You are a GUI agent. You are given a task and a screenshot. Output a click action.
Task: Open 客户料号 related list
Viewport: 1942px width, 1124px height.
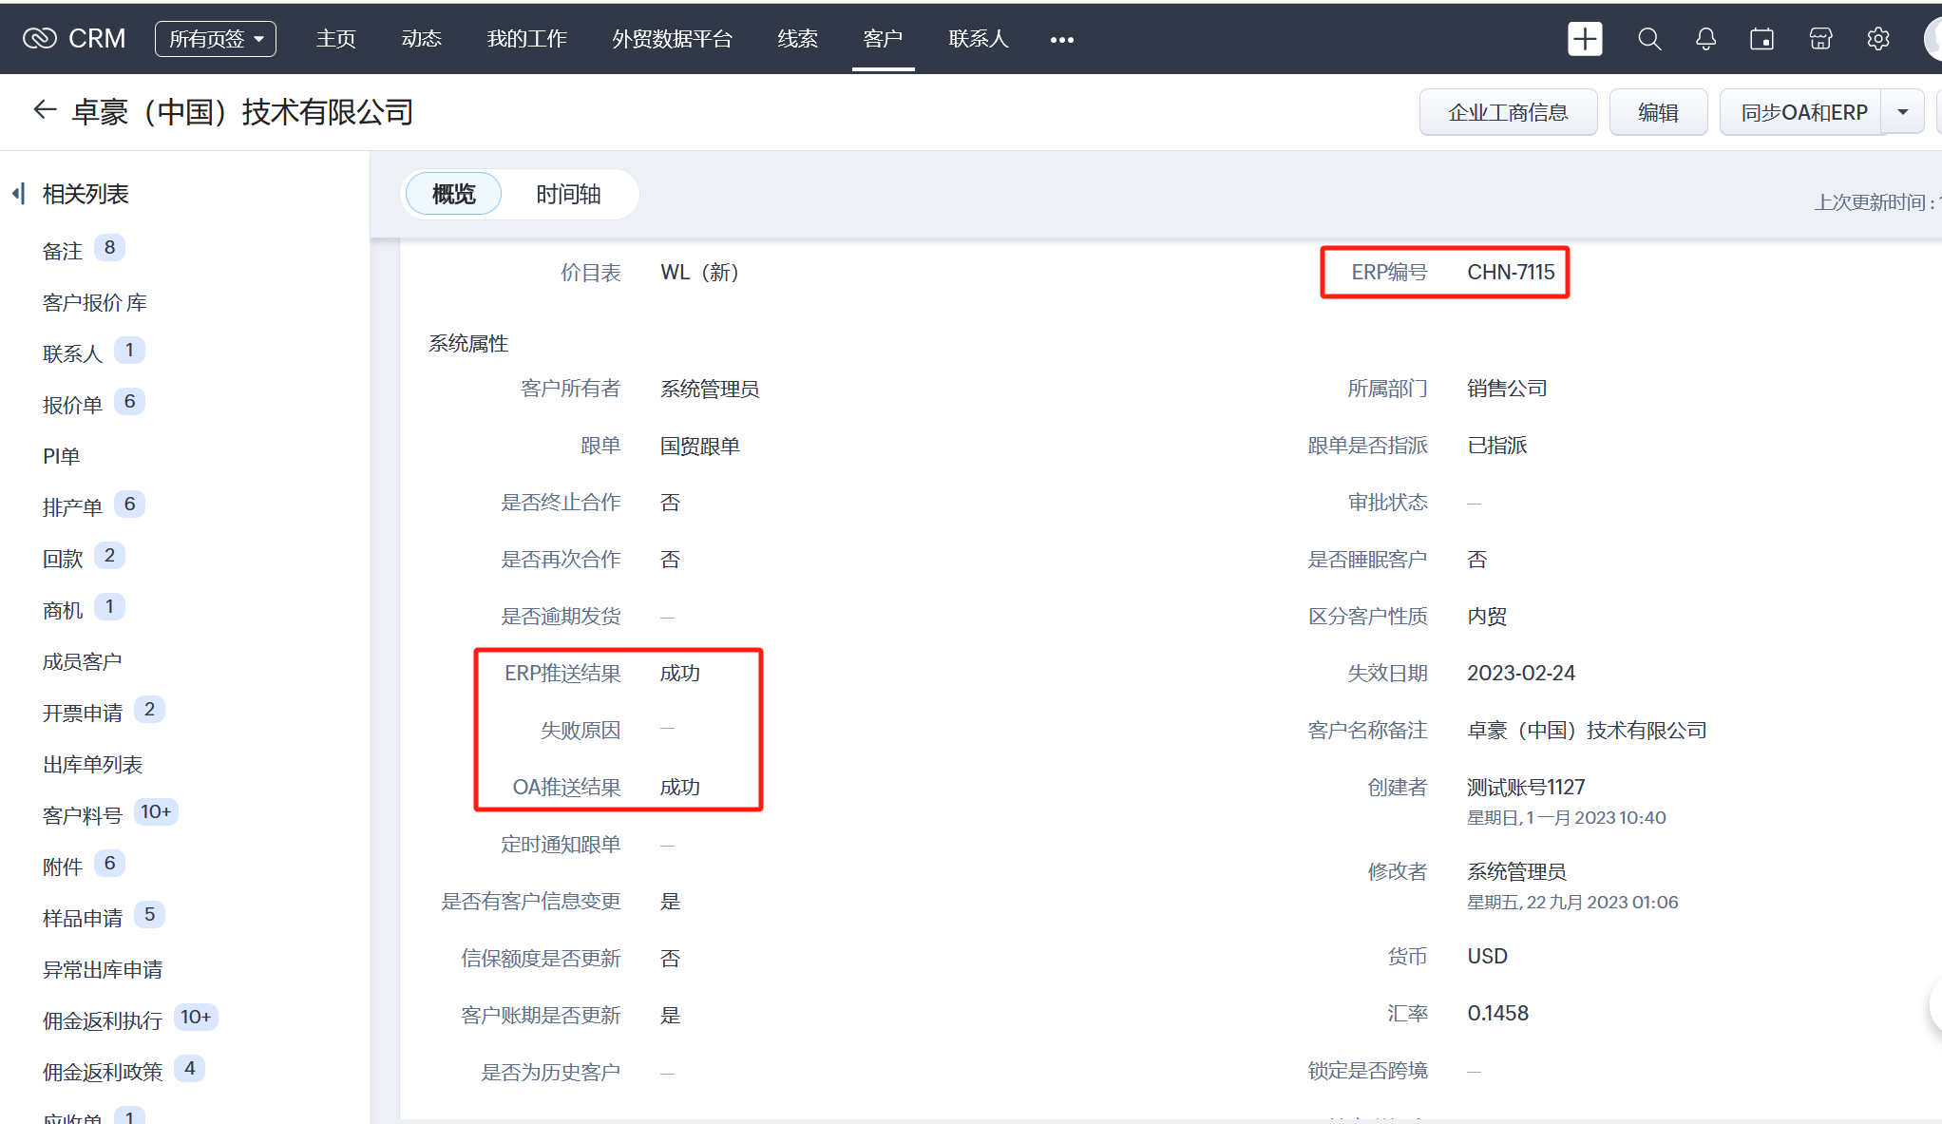click(83, 815)
